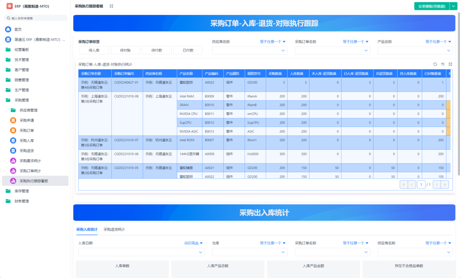460x278 pixels.
Task: Expand the table to fullscreen view
Action: (x=450, y=64)
